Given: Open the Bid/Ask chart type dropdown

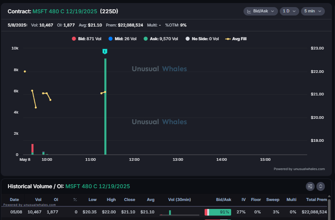Looking at the screenshot, I should (x=260, y=11).
